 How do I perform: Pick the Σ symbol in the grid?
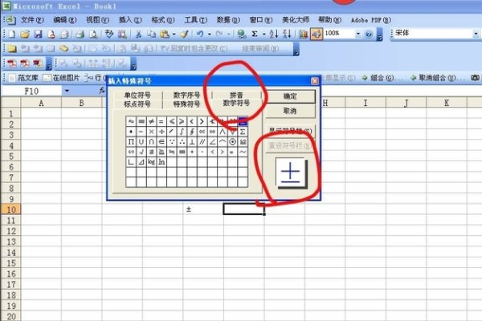pos(243,132)
